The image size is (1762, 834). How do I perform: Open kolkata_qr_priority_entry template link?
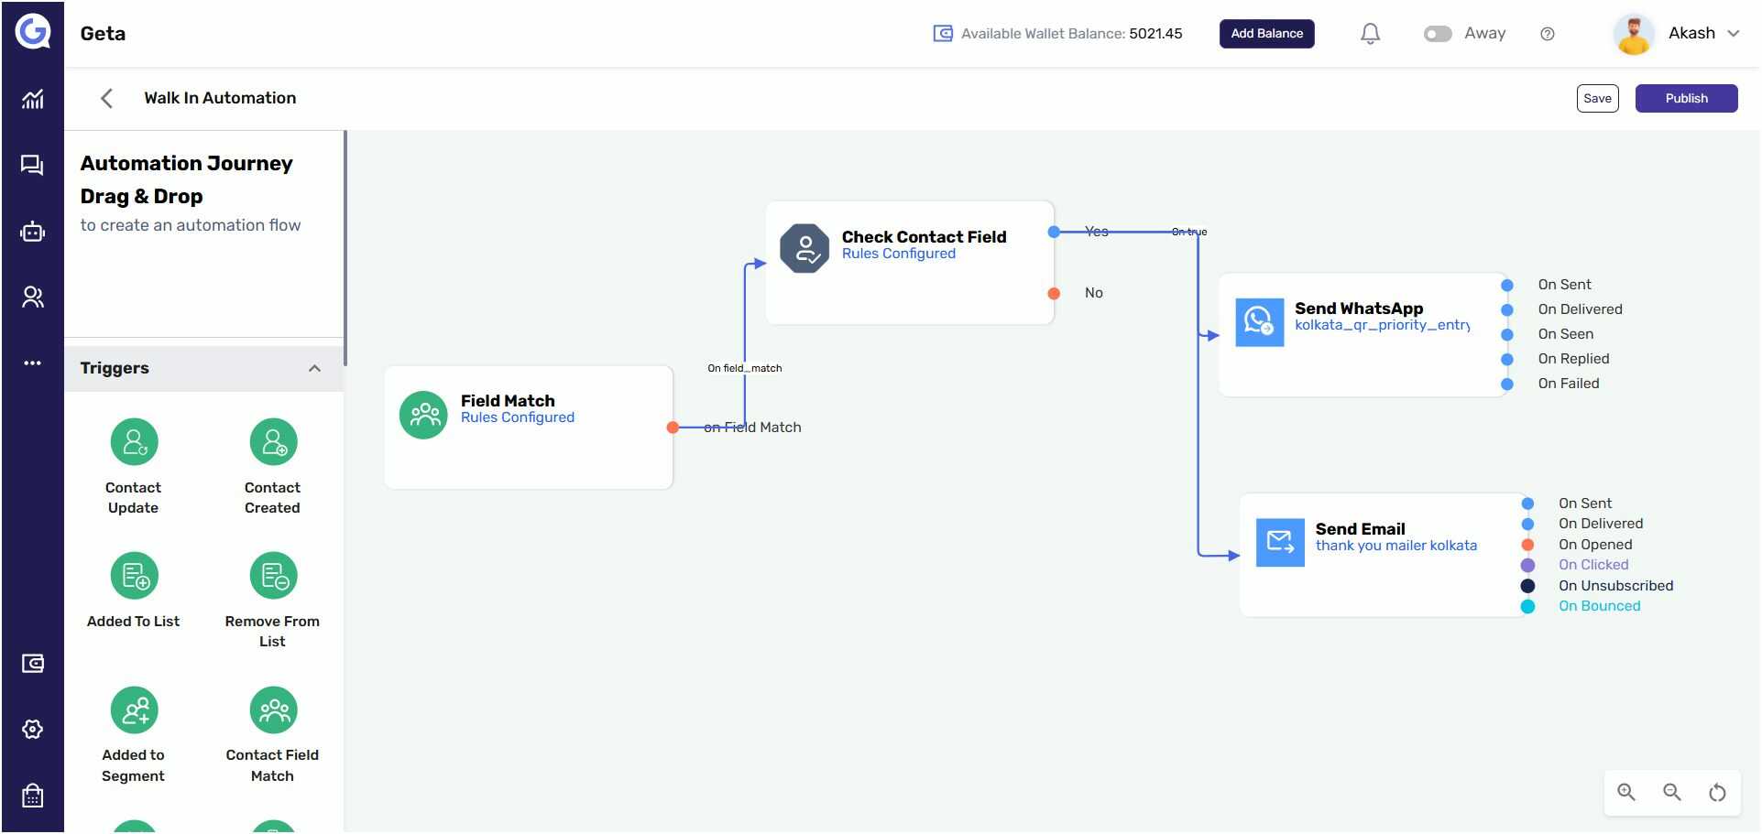click(x=1382, y=325)
